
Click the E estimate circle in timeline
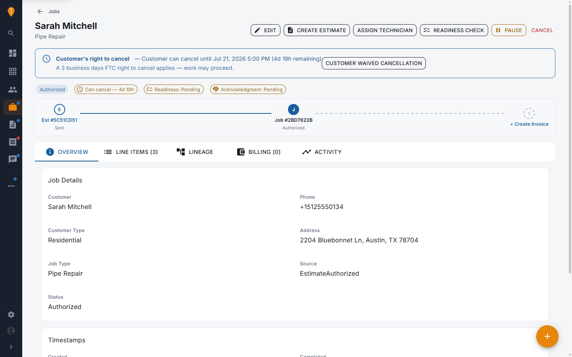click(x=60, y=109)
